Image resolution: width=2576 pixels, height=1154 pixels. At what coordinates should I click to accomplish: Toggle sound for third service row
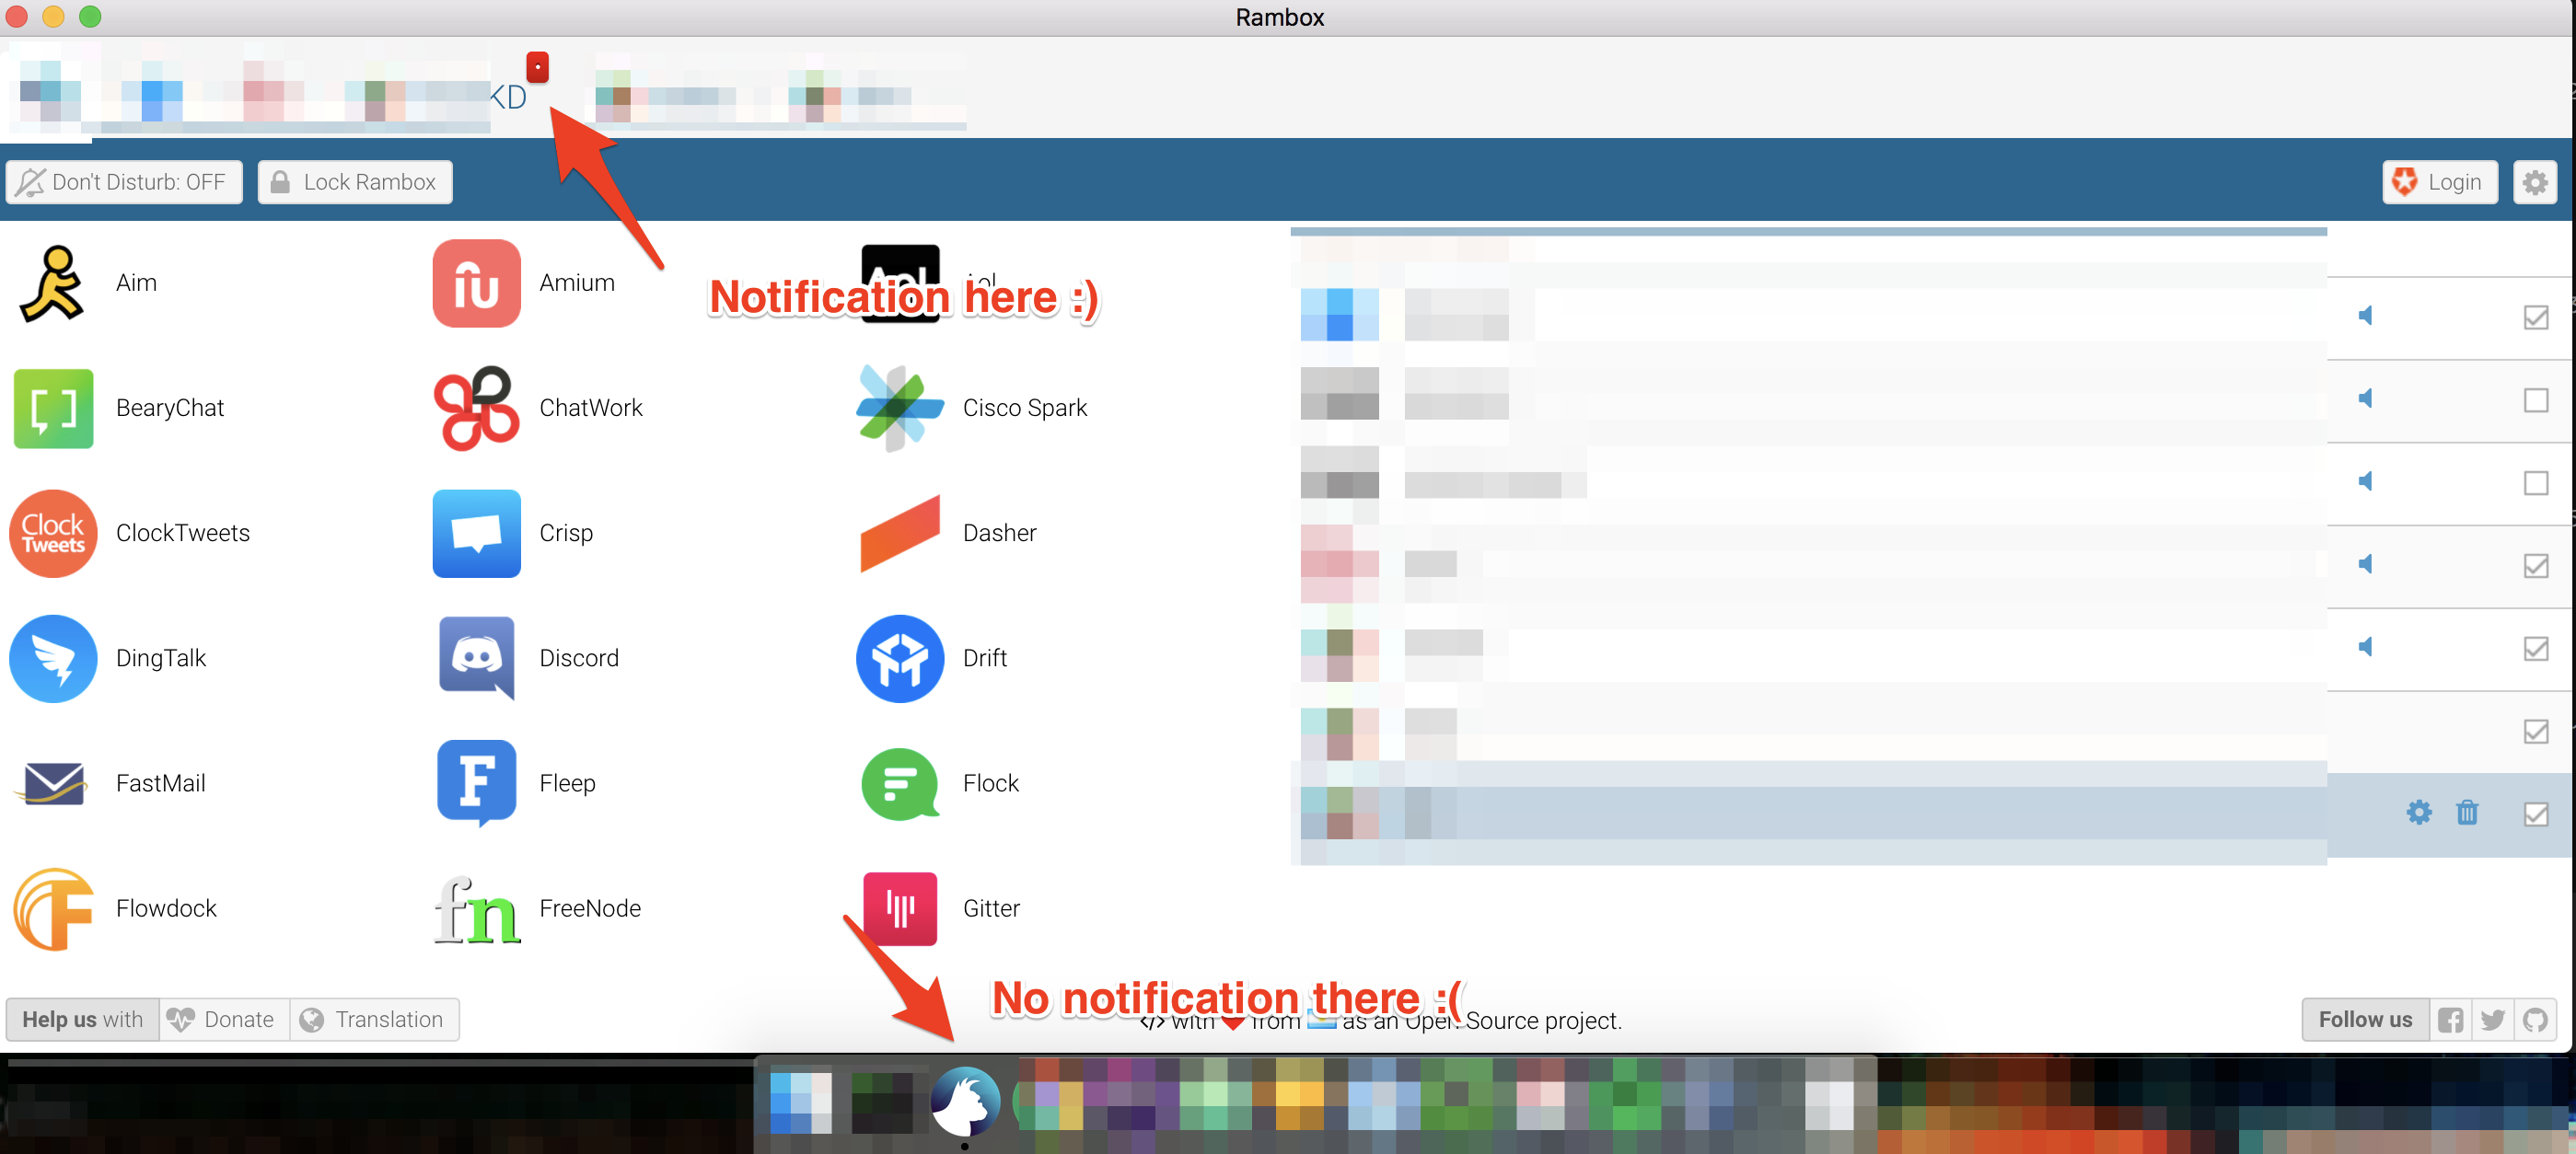[2365, 481]
